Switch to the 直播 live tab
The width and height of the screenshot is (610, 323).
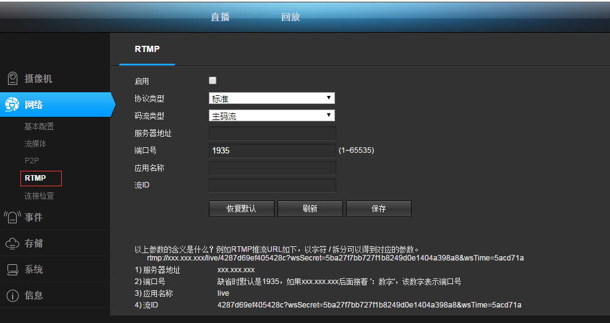click(x=220, y=17)
